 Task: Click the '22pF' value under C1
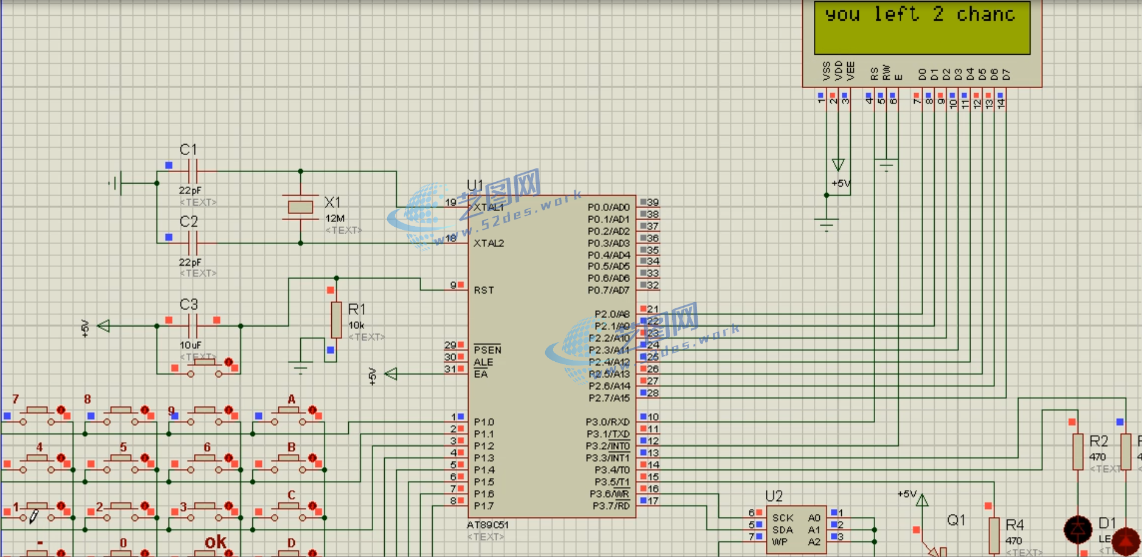tap(190, 190)
